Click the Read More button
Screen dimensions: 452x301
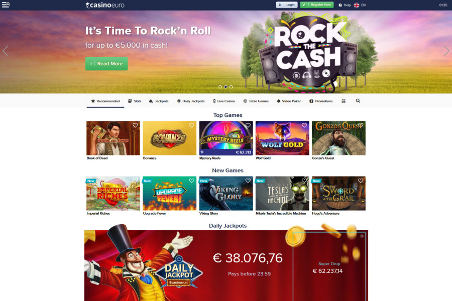[x=106, y=64]
